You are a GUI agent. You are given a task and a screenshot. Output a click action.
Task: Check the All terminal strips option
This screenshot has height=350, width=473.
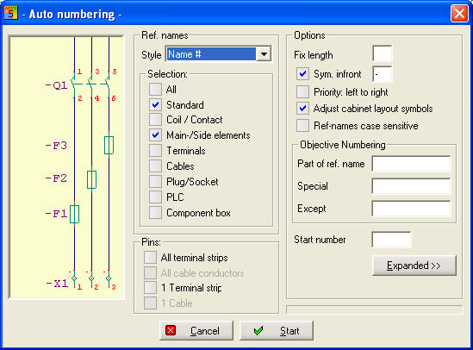(x=150, y=258)
